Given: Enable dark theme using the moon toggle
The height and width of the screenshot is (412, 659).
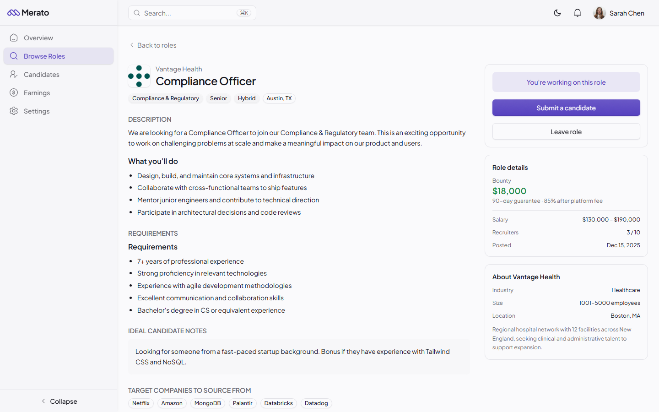Looking at the screenshot, I should (557, 13).
